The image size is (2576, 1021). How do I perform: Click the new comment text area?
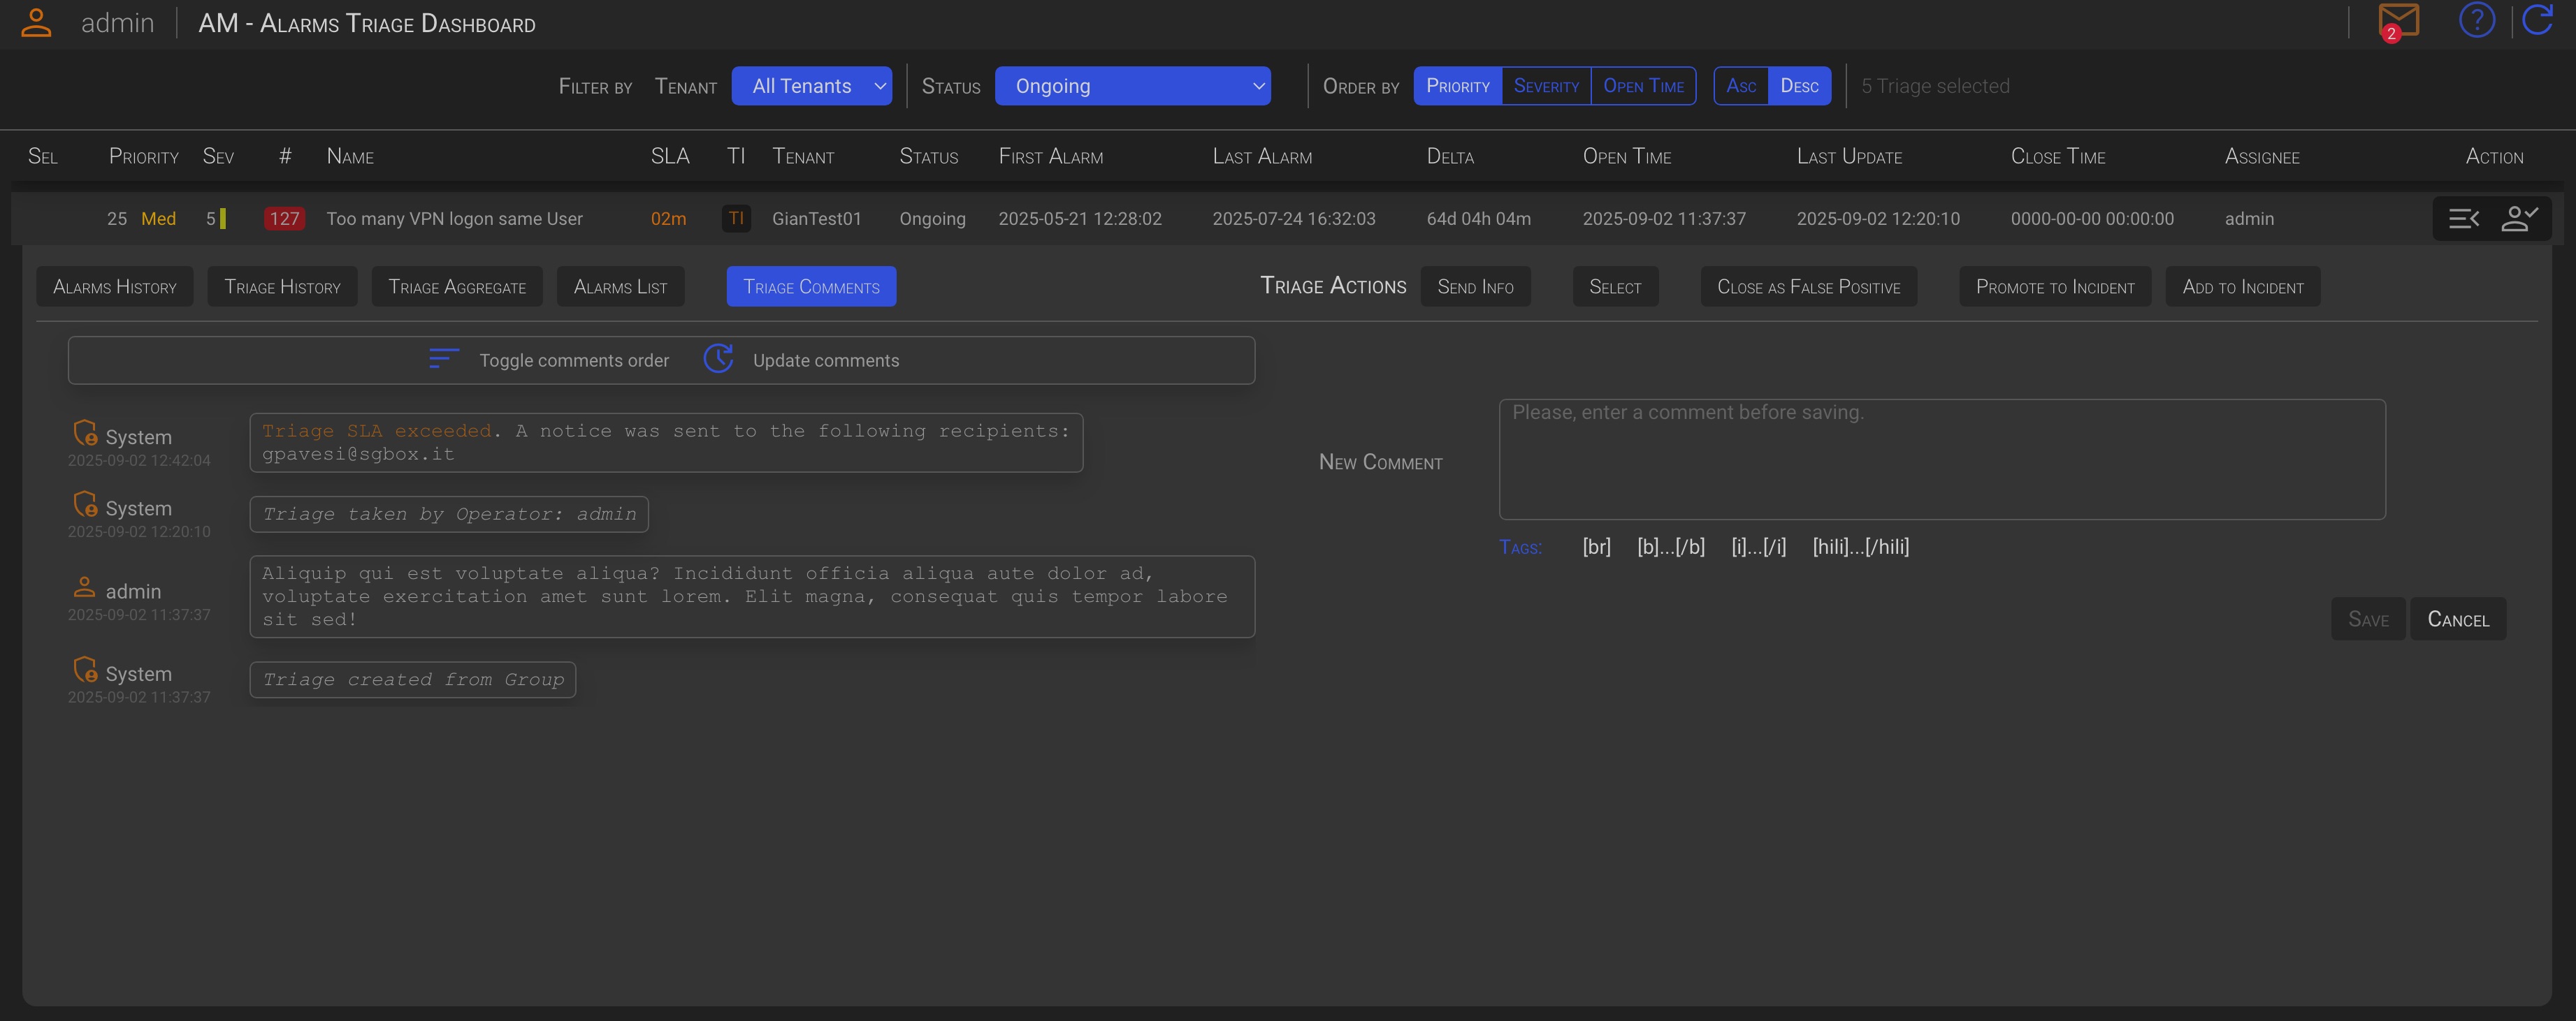1941,460
